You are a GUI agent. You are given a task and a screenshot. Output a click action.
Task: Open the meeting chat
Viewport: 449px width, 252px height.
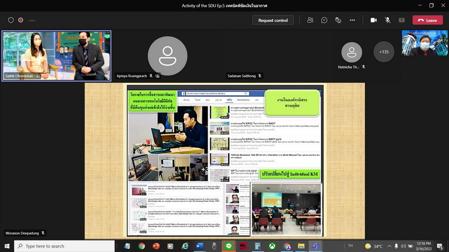tap(324, 20)
